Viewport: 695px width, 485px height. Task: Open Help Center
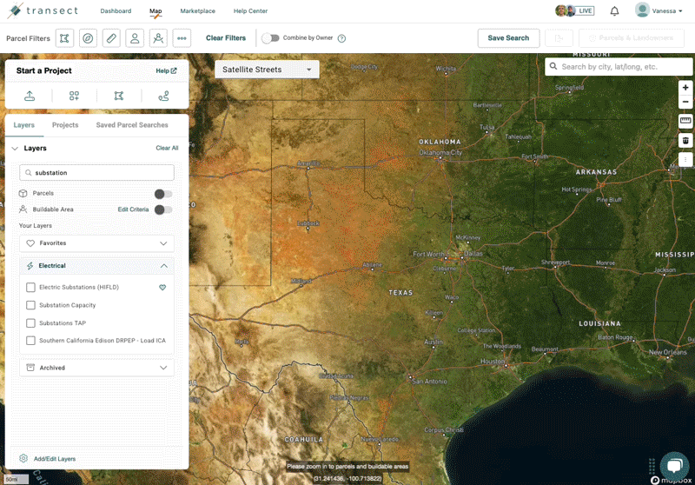250,11
